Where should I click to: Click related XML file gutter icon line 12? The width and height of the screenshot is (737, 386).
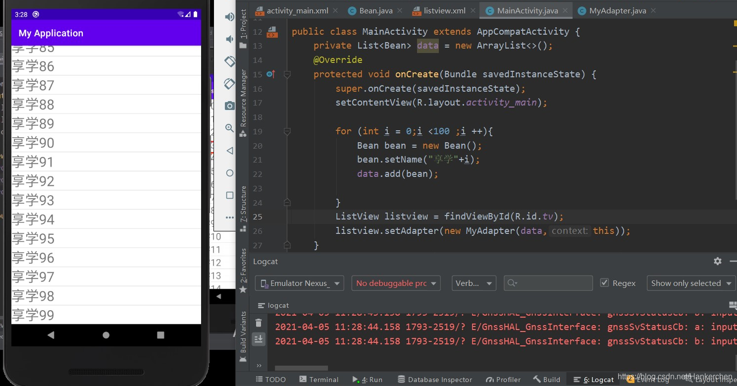tap(272, 32)
